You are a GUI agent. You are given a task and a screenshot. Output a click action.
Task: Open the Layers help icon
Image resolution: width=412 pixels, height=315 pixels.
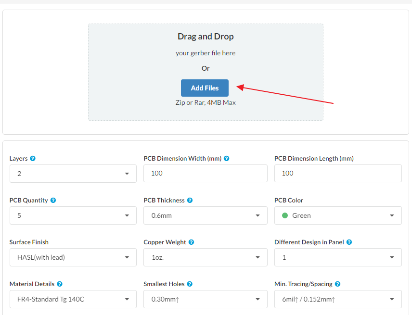point(33,159)
